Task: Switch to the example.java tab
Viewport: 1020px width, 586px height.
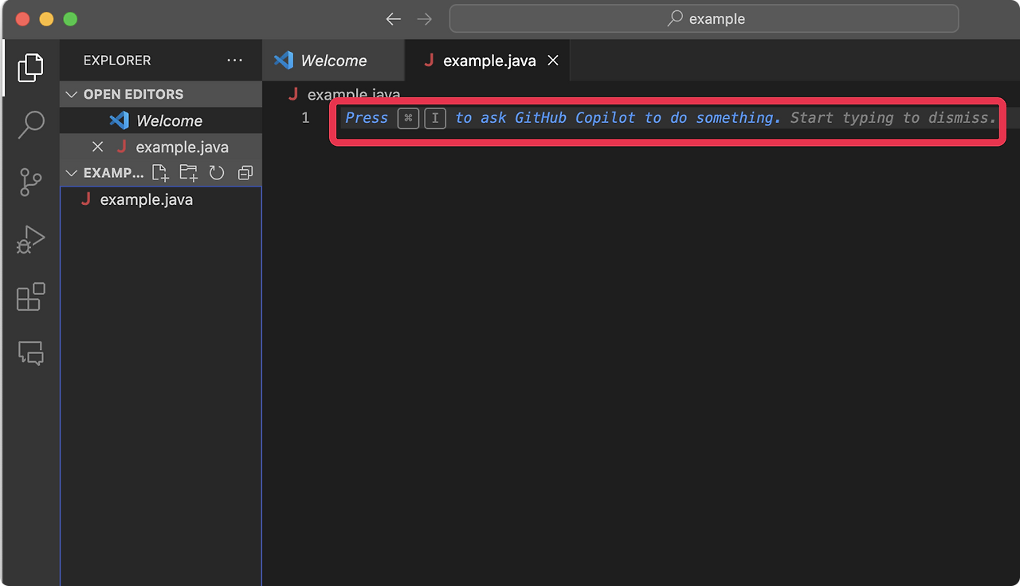Action: click(487, 60)
